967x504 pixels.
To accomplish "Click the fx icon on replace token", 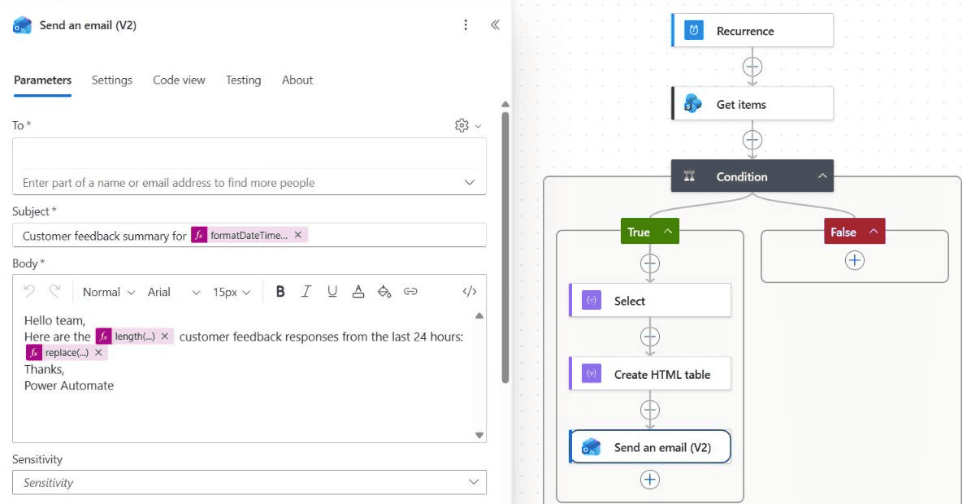I will 34,352.
